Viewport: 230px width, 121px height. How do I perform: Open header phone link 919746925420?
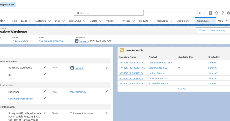pos(20,41)
